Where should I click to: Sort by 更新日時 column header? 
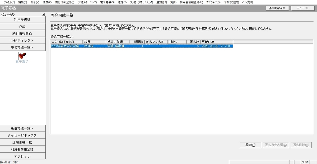click(x=217, y=42)
